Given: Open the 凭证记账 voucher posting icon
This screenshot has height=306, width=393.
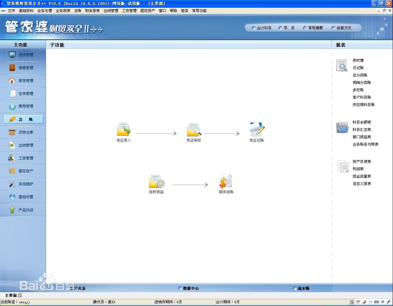Looking at the screenshot, I should click(x=256, y=130).
